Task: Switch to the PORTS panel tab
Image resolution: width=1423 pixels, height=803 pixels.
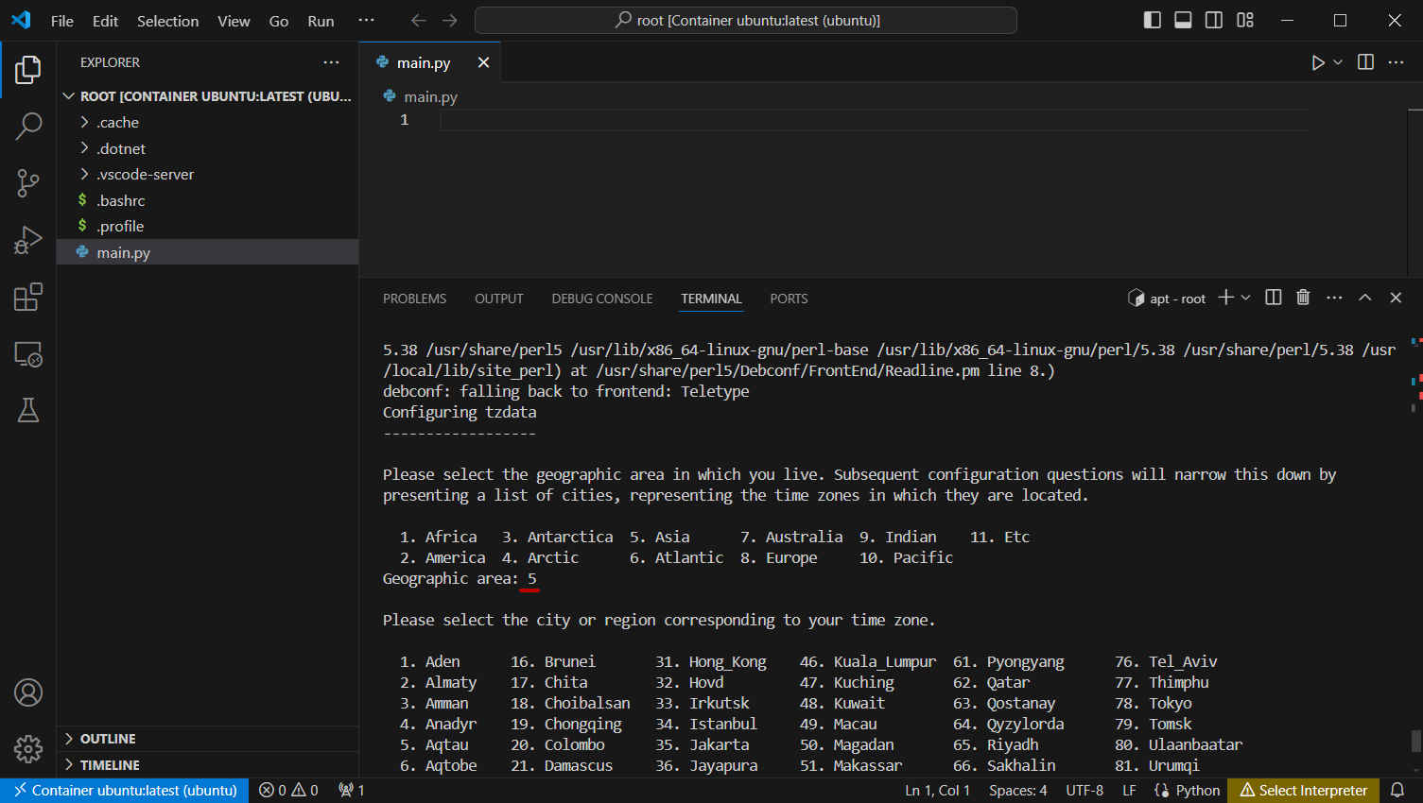Action: click(x=789, y=299)
